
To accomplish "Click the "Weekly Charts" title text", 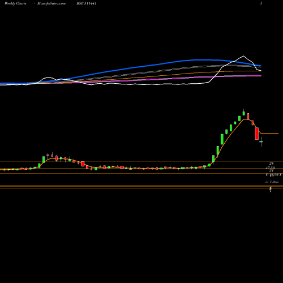I will (15, 3).
